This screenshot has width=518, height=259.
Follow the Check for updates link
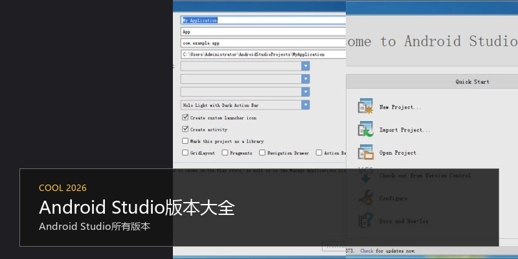pyautogui.click(x=366, y=251)
